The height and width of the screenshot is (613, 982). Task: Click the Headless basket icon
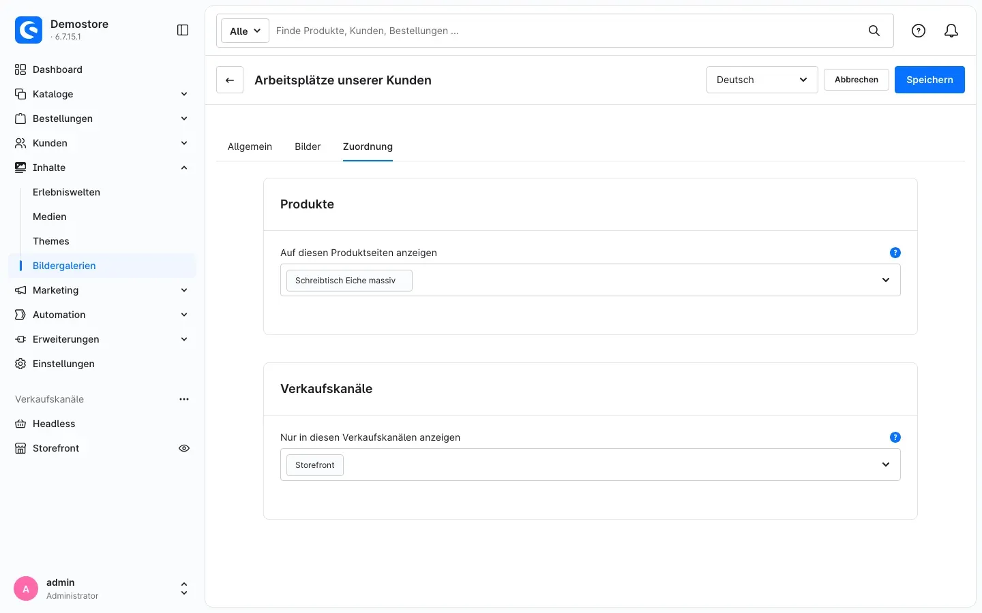(20, 424)
